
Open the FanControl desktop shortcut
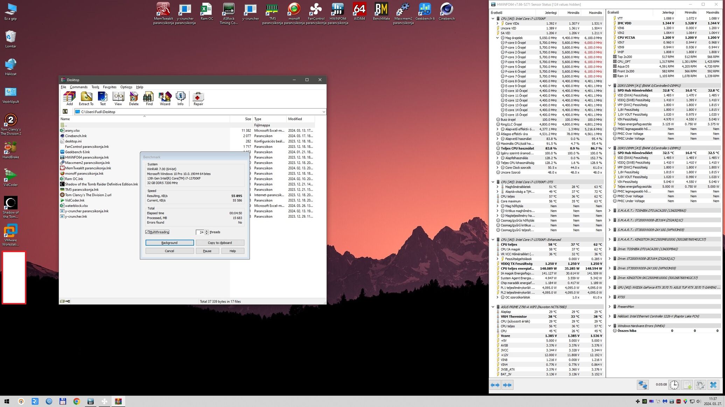tap(316, 14)
